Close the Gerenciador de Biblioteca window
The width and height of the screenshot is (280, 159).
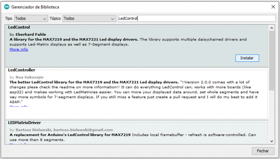pos(273,7)
